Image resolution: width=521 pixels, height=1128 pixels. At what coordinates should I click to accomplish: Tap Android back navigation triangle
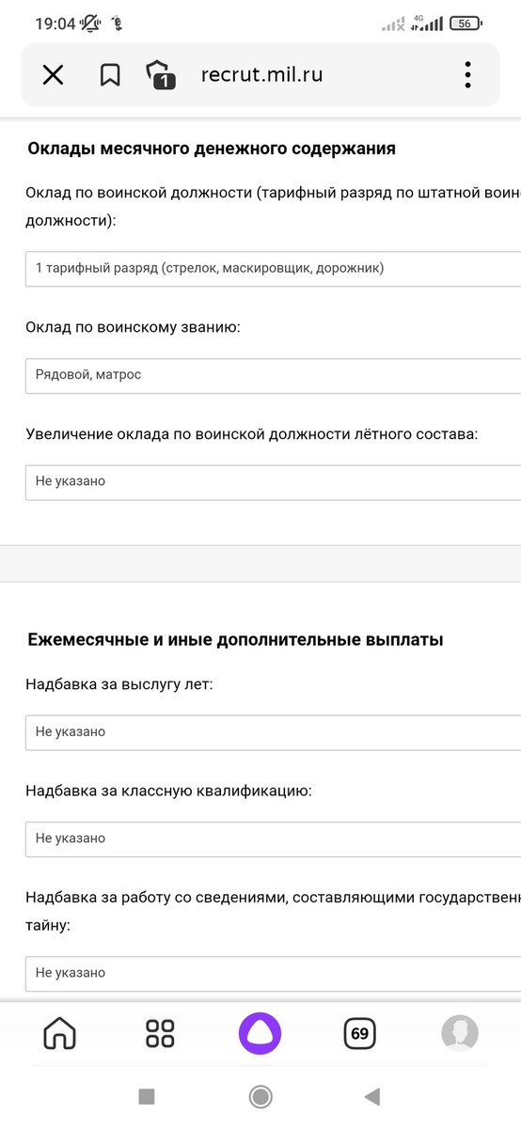372,1096
